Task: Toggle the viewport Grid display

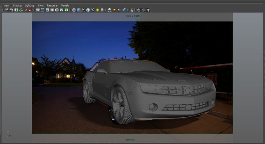Action: coord(38,10)
